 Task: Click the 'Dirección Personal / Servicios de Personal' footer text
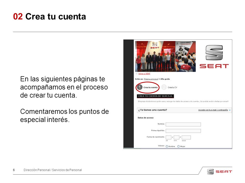point(53,170)
